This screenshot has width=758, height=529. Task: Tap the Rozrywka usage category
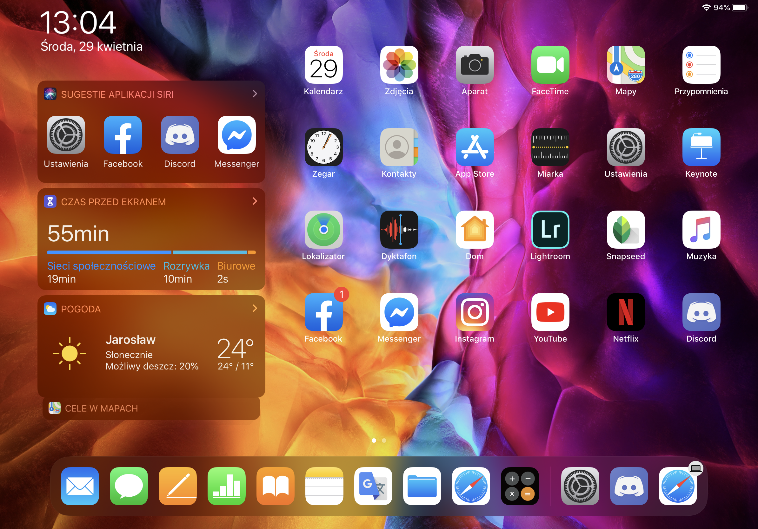[186, 272]
